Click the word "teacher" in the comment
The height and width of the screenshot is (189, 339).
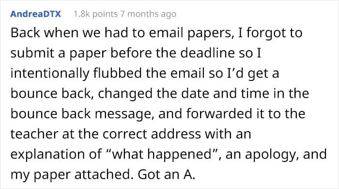[34, 134]
